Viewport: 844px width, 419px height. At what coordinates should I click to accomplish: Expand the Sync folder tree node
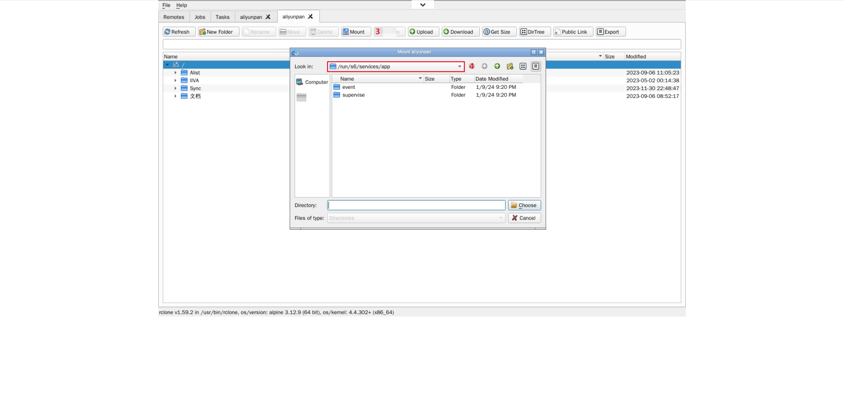click(175, 88)
